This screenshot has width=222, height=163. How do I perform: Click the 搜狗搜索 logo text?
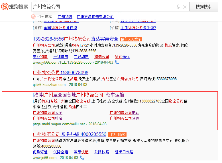click(x=19, y=7)
